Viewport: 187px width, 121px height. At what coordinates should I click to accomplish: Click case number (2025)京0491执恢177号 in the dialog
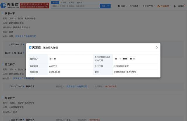pos(125,72)
